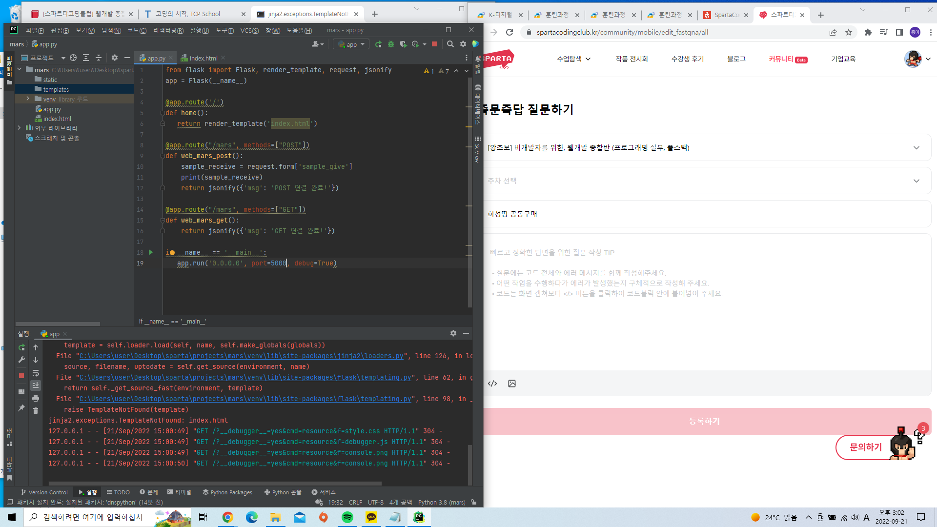Open the VCS menu
The height and width of the screenshot is (527, 937).
coord(249,30)
